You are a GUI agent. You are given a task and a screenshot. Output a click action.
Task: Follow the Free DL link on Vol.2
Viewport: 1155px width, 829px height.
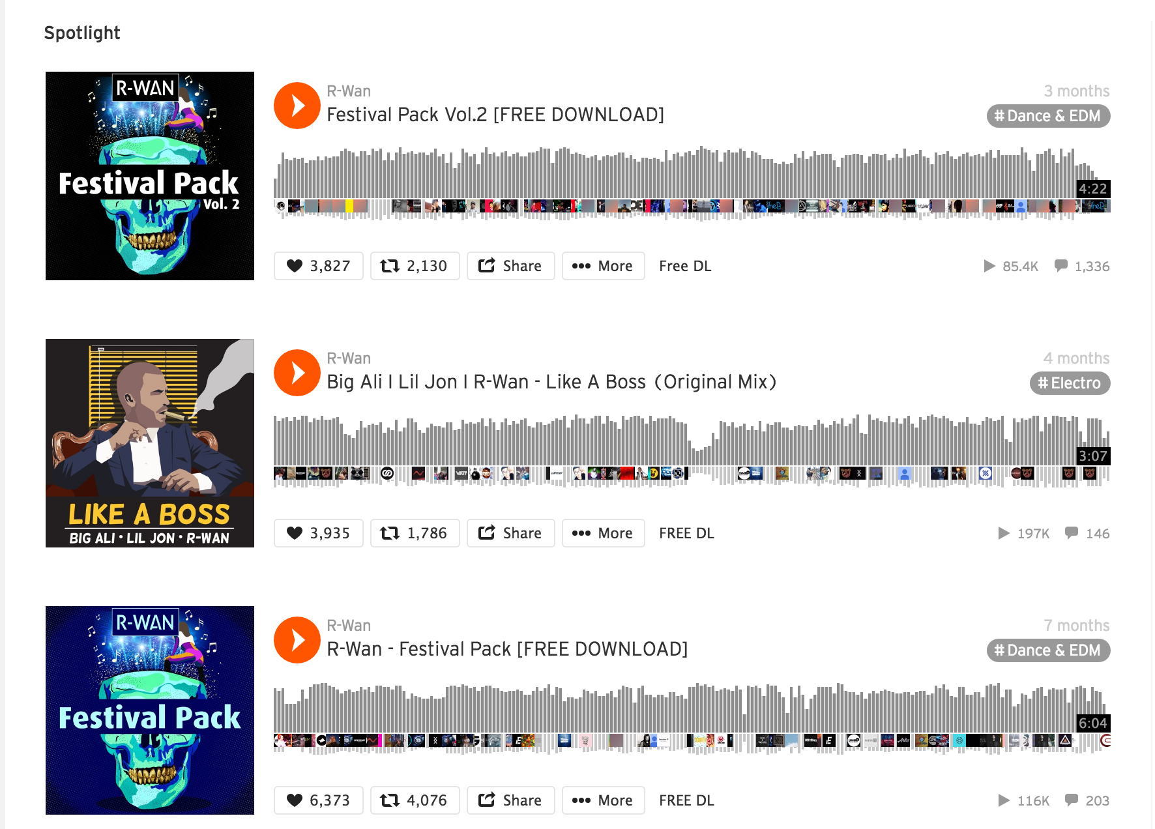click(685, 266)
